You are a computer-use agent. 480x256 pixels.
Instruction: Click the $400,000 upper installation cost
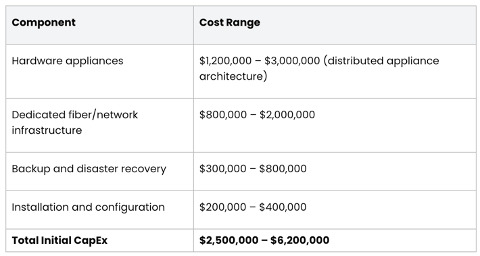click(x=283, y=207)
